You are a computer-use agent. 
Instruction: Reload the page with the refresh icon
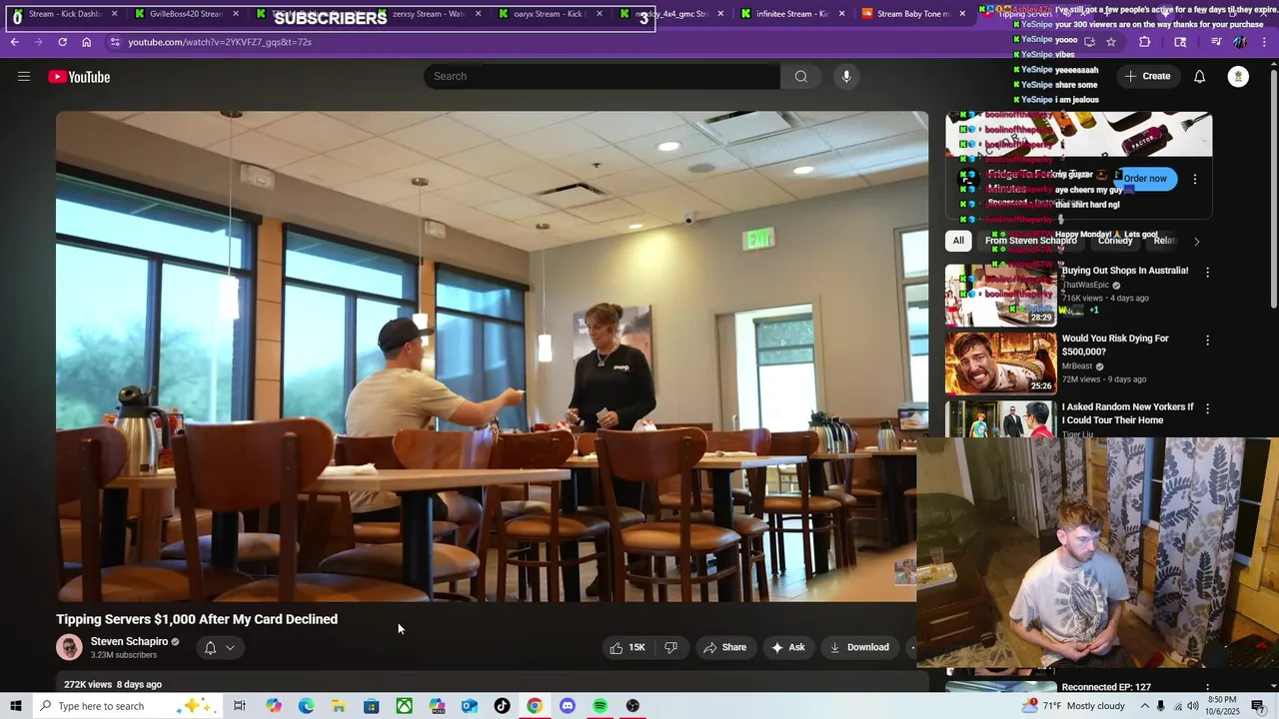pos(62,42)
